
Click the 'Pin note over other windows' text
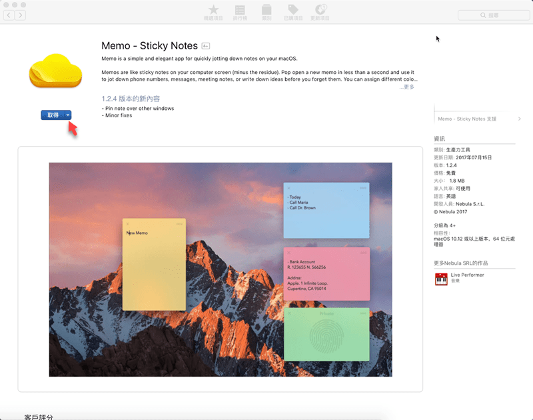tap(139, 108)
